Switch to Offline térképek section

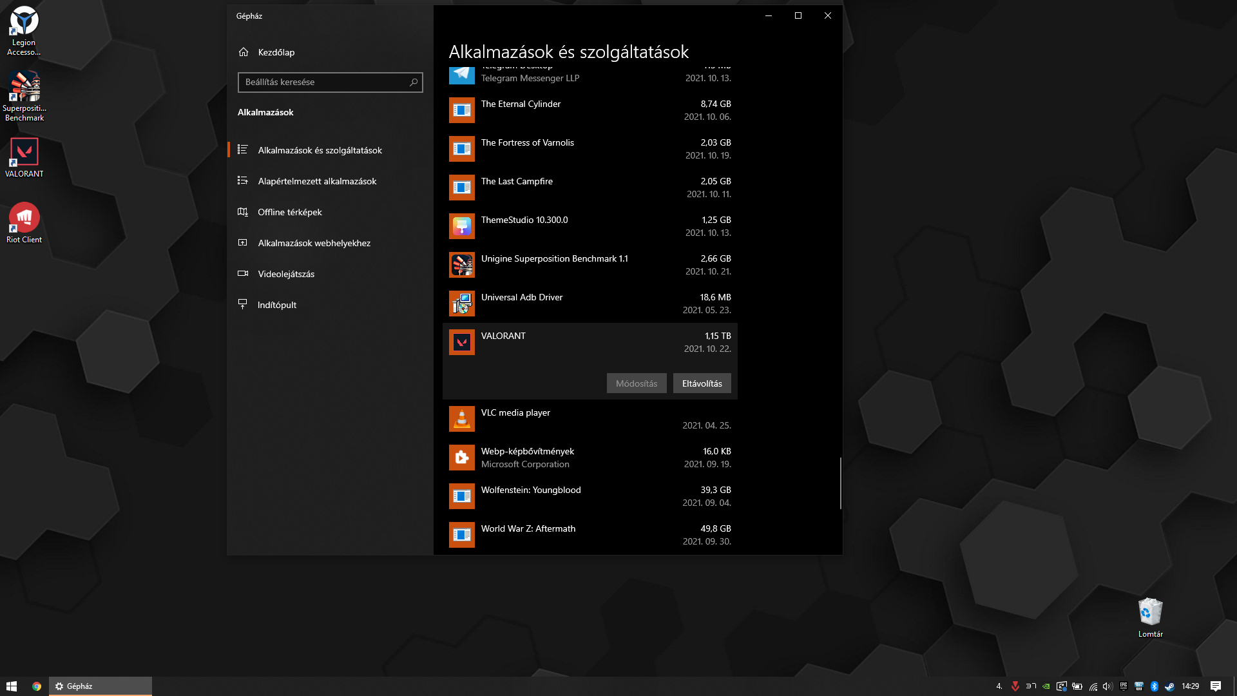point(289,212)
